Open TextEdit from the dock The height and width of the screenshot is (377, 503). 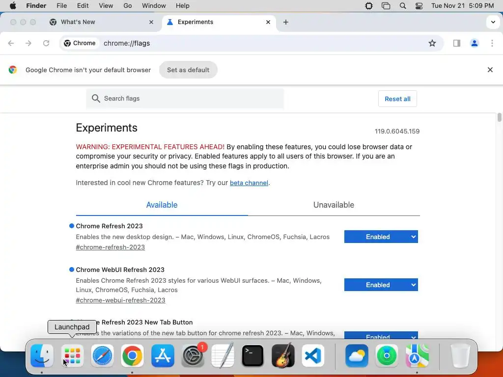(x=223, y=355)
